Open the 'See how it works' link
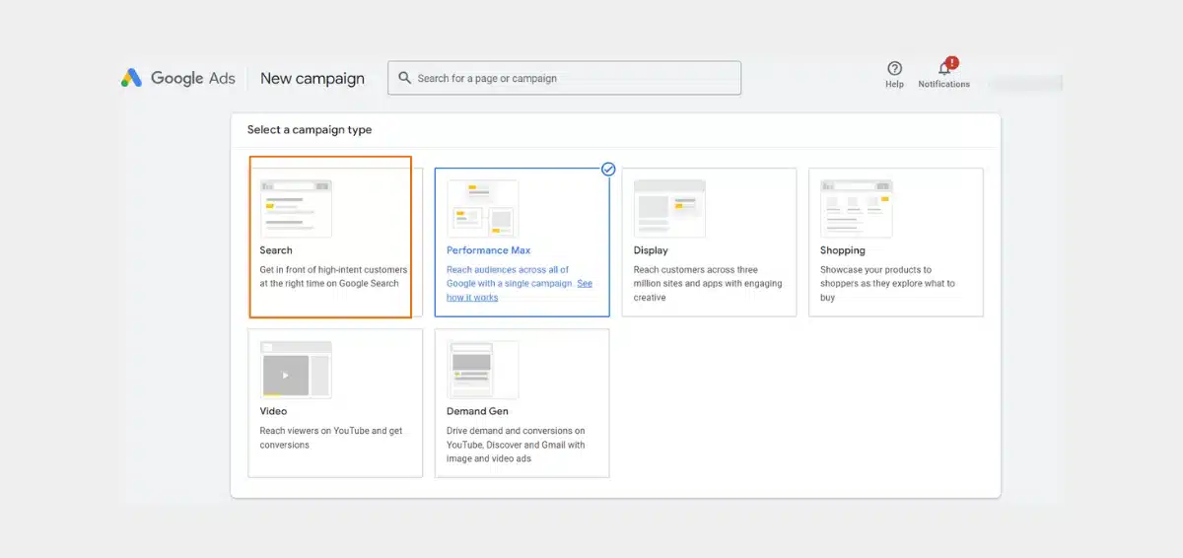This screenshot has height=558, width=1183. (x=520, y=290)
